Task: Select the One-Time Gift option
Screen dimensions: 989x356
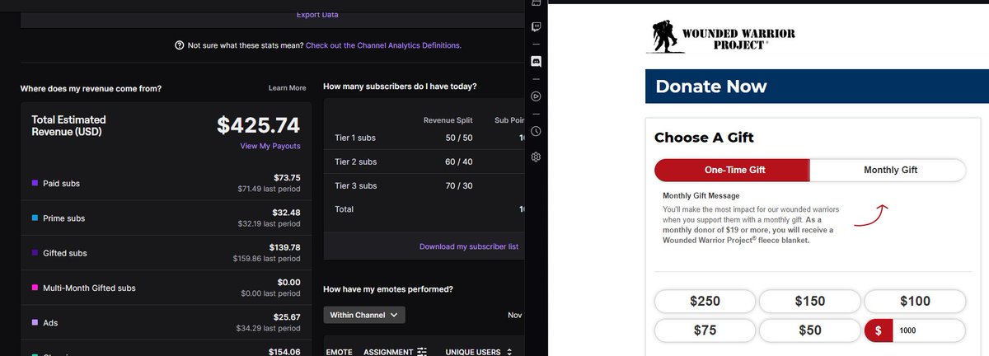Action: [x=732, y=170]
